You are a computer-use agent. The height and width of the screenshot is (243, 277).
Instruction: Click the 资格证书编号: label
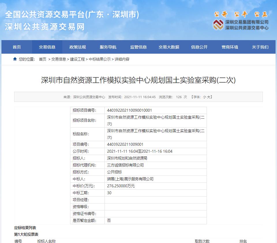coord(85,214)
